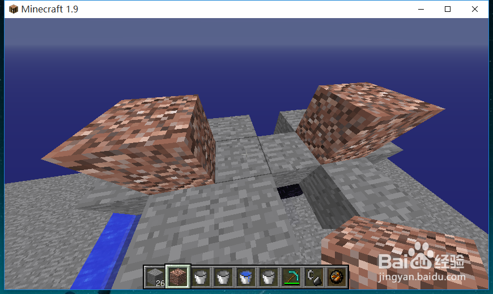The image size is (493, 294).
Task: Pick the empty bucket beside diamond pickaxe
Action: pos(268,277)
